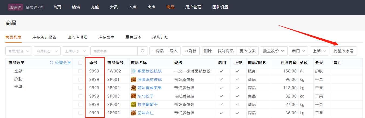365x118 pixels.
Task: Click the search magnifier icon
Action: click(x=142, y=51)
